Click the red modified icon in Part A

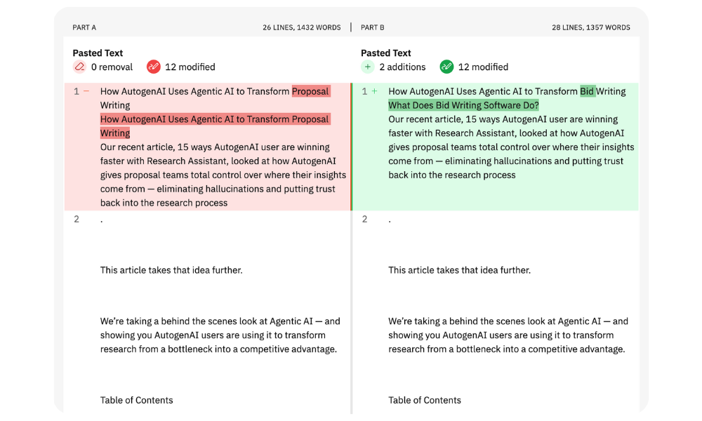tap(153, 67)
